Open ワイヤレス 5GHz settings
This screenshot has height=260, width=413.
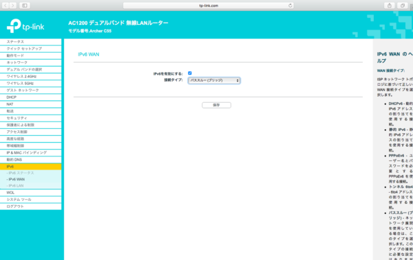pyautogui.click(x=30, y=83)
